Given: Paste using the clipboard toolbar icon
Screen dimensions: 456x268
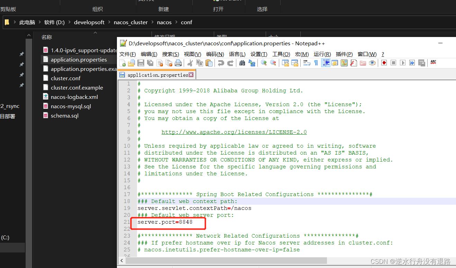Looking at the screenshot, I should pos(209,63).
